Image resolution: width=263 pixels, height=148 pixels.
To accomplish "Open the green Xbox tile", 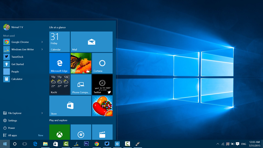I will tap(60, 132).
